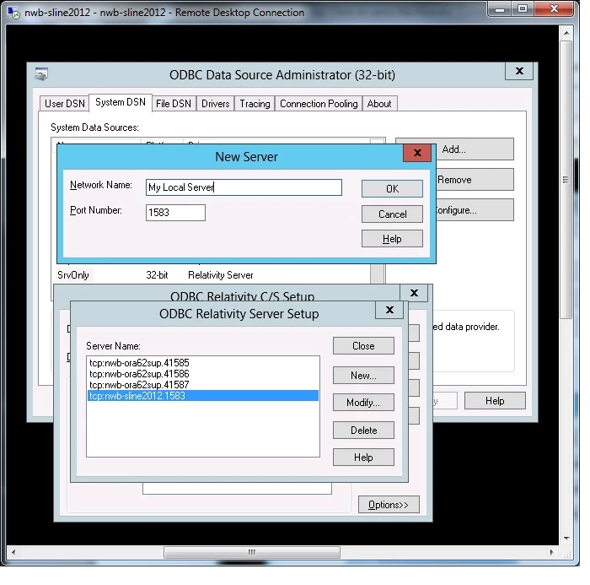Click the vertical scrollbar up arrow
590x585 pixels.
click(x=566, y=33)
